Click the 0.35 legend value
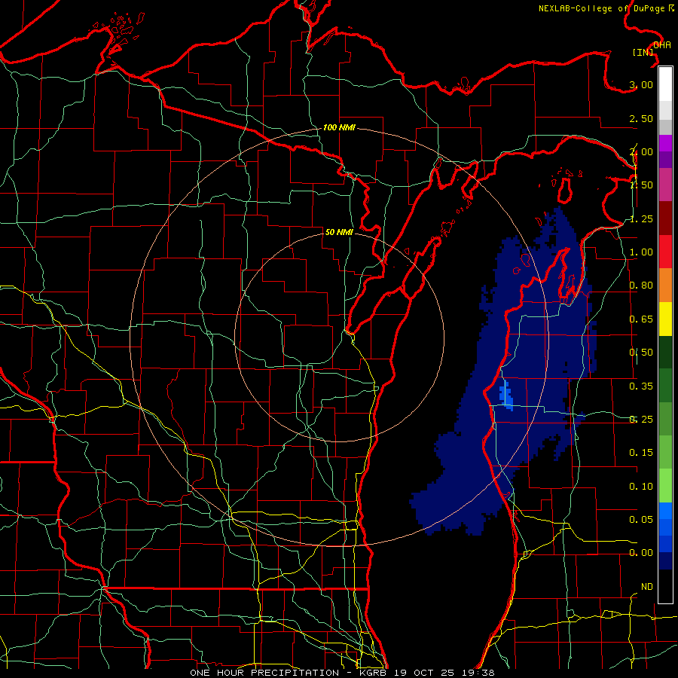678x678 pixels. pyautogui.click(x=641, y=386)
